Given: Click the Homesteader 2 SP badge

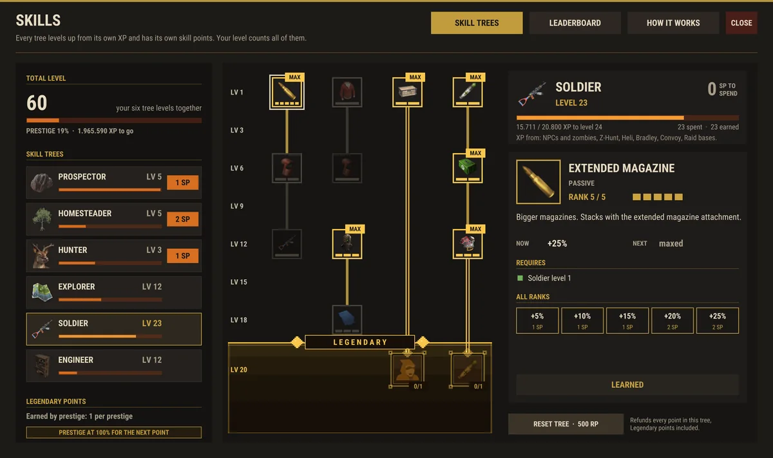Looking at the screenshot, I should tap(183, 219).
